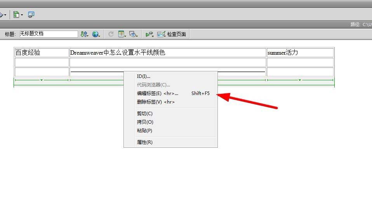Click the 检查页面 label button
This screenshot has width=372, height=223.
point(177,34)
